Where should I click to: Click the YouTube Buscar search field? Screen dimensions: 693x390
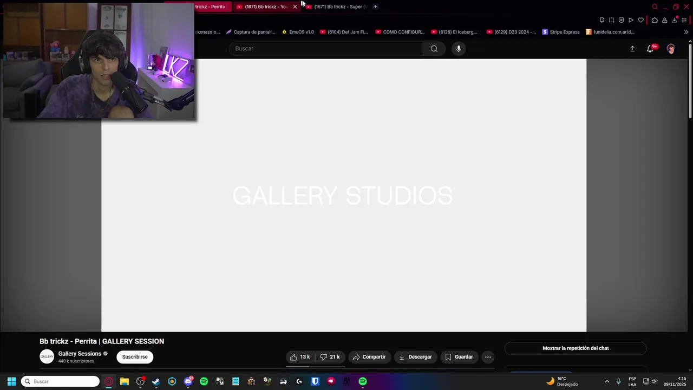326,49
